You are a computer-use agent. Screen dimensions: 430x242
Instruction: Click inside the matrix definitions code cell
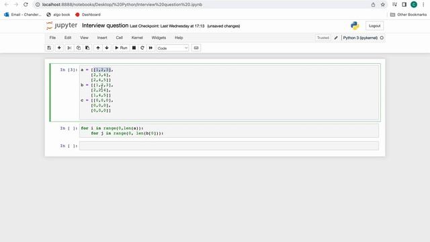point(229,93)
